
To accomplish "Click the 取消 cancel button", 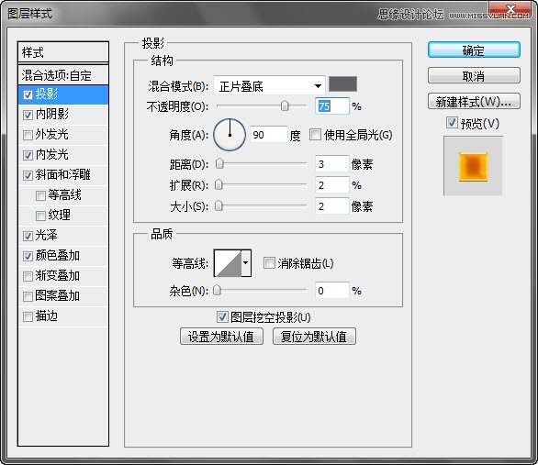I will coord(474,76).
